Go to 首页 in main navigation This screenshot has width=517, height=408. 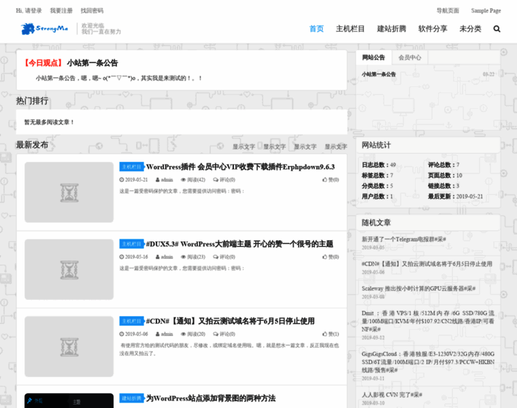coord(316,29)
